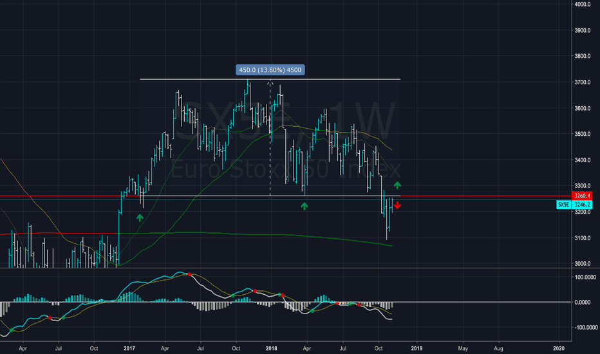Image resolution: width=600 pixels, height=354 pixels.
Task: Click the 3100.0 price axis label
Action: click(x=583, y=238)
